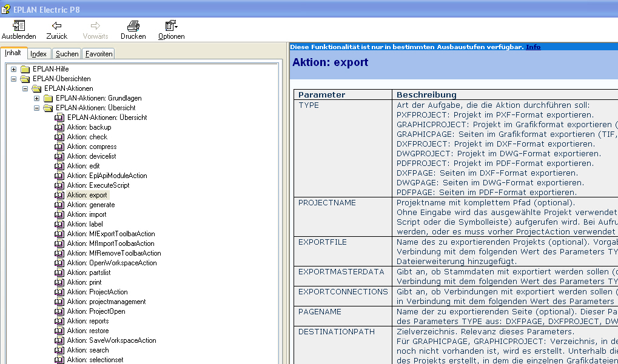The image size is (618, 364).
Task: Click the PDFPAGE description line
Action: click(487, 193)
